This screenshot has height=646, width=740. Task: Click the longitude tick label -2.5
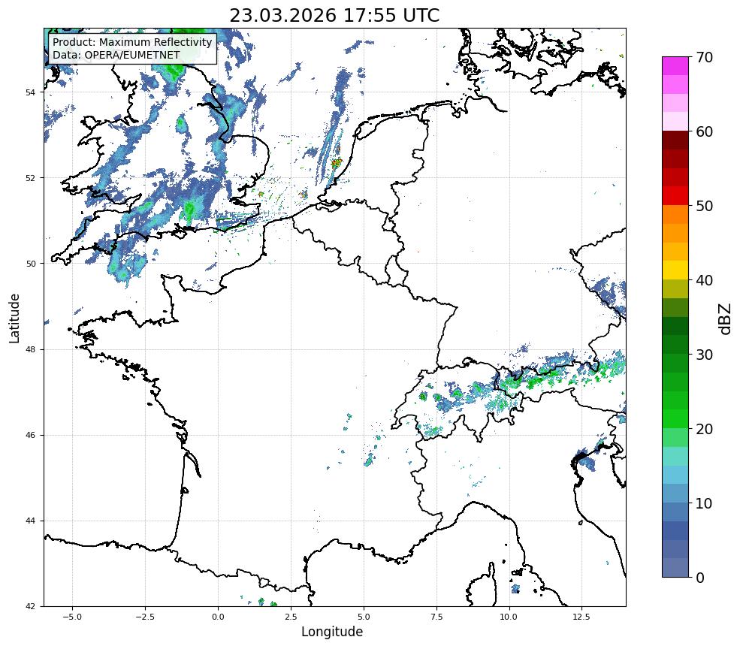pyautogui.click(x=145, y=617)
